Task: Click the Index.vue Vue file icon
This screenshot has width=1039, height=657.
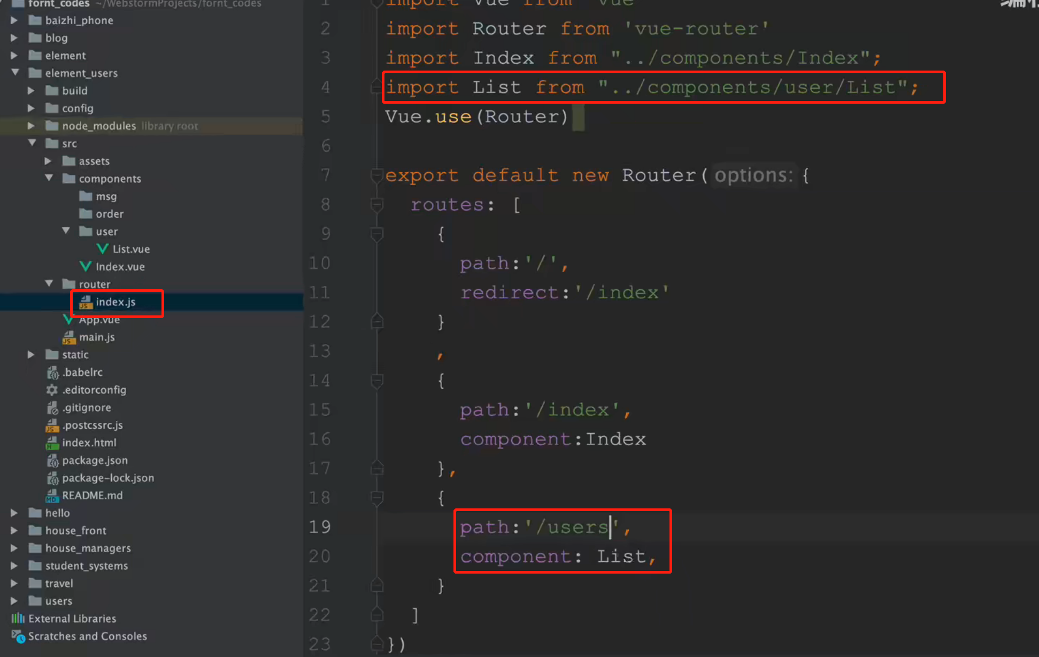Action: point(86,266)
